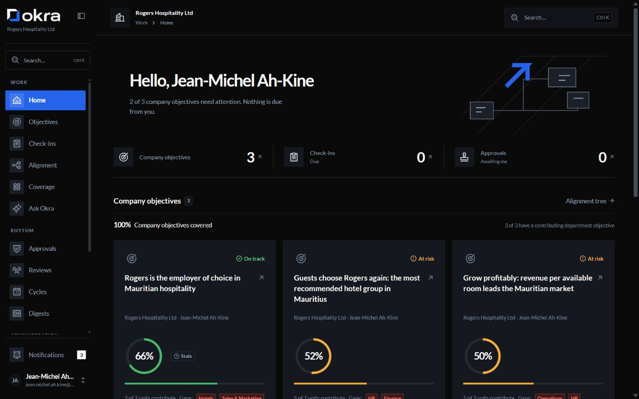Open the Alignment tree icon in sidebar
Viewport: 639px width, 399px height.
point(17,165)
